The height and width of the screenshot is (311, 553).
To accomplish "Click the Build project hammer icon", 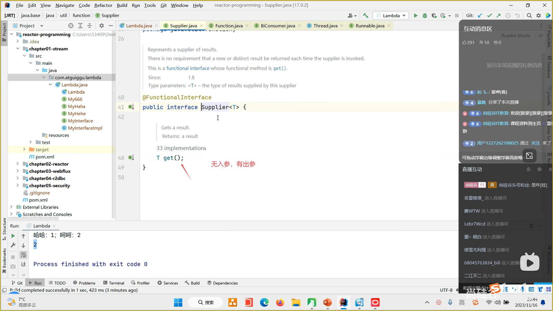I will click(365, 16).
